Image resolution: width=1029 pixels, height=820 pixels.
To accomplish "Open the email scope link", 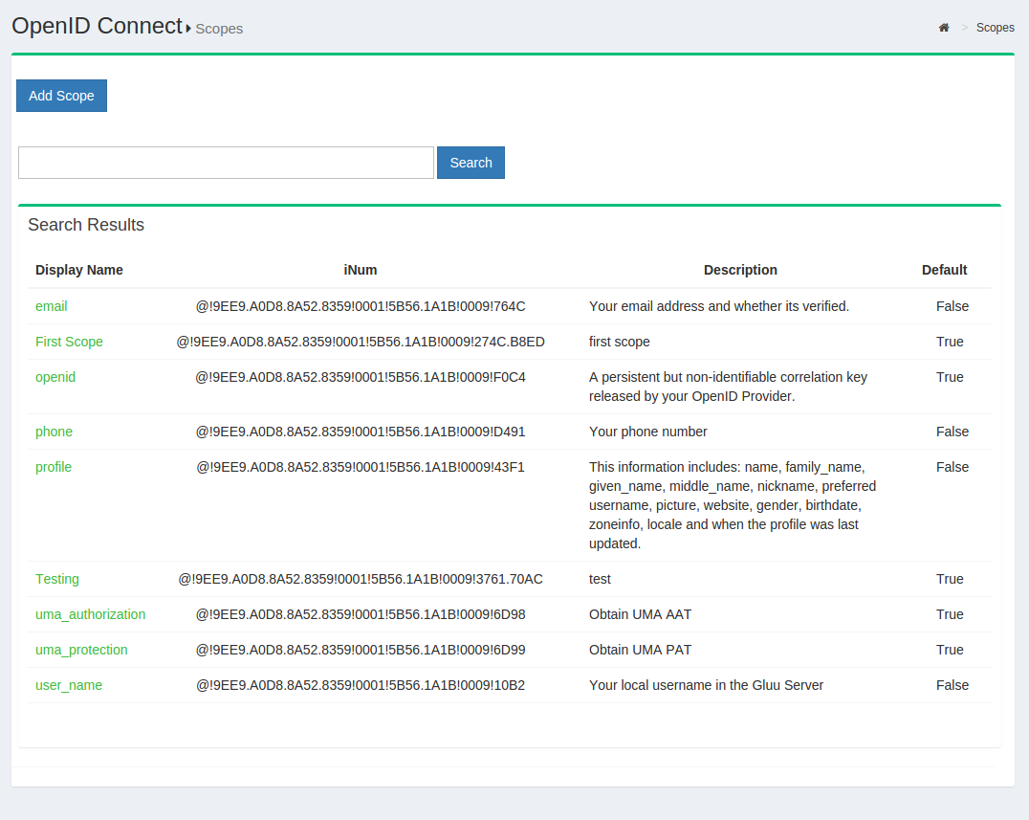I will point(52,306).
